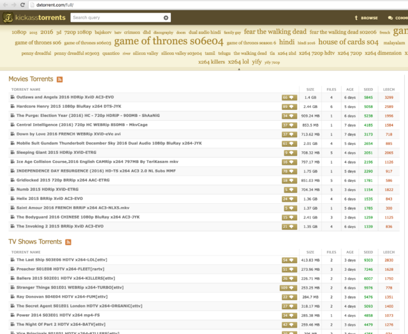Select the yify tag
Screen dimensions: 408x334
[x=256, y=62]
